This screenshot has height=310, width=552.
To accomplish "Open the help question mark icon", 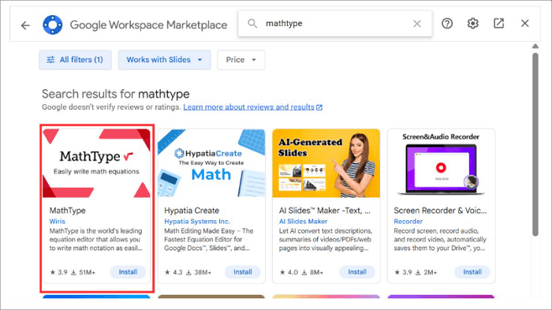I will pos(447,24).
